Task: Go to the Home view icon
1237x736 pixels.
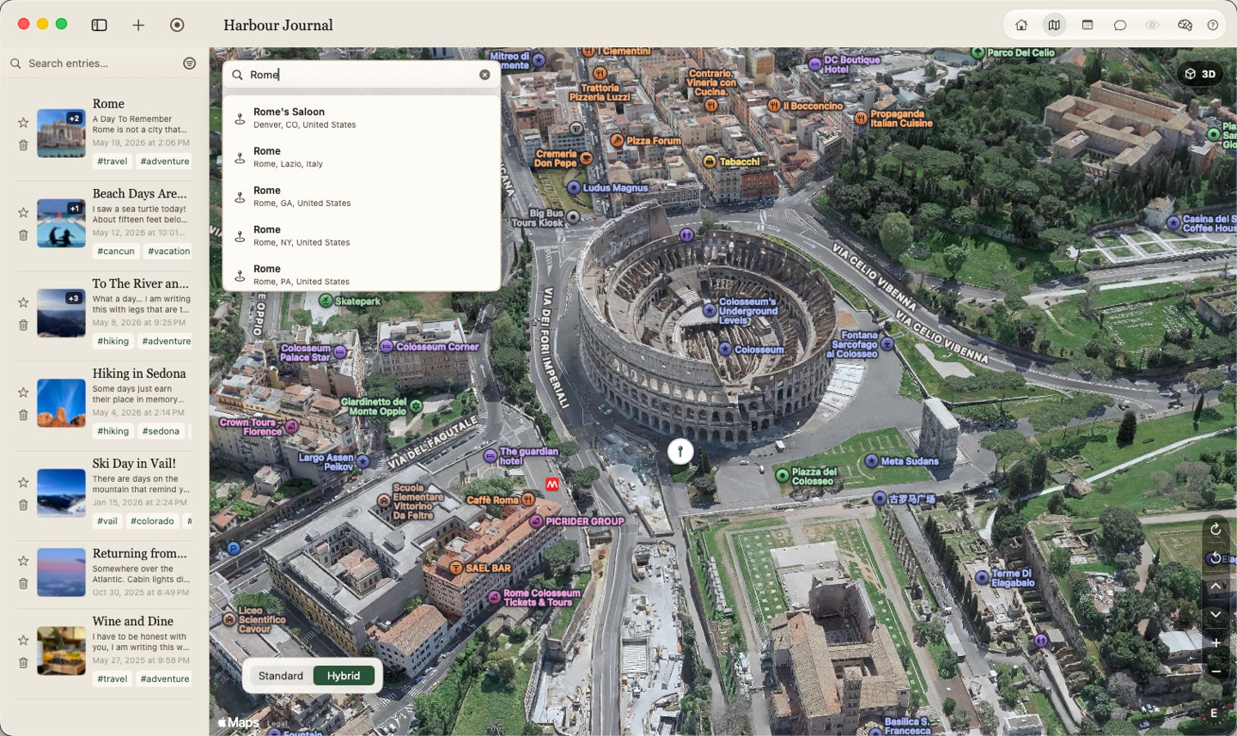Action: click(x=1021, y=25)
